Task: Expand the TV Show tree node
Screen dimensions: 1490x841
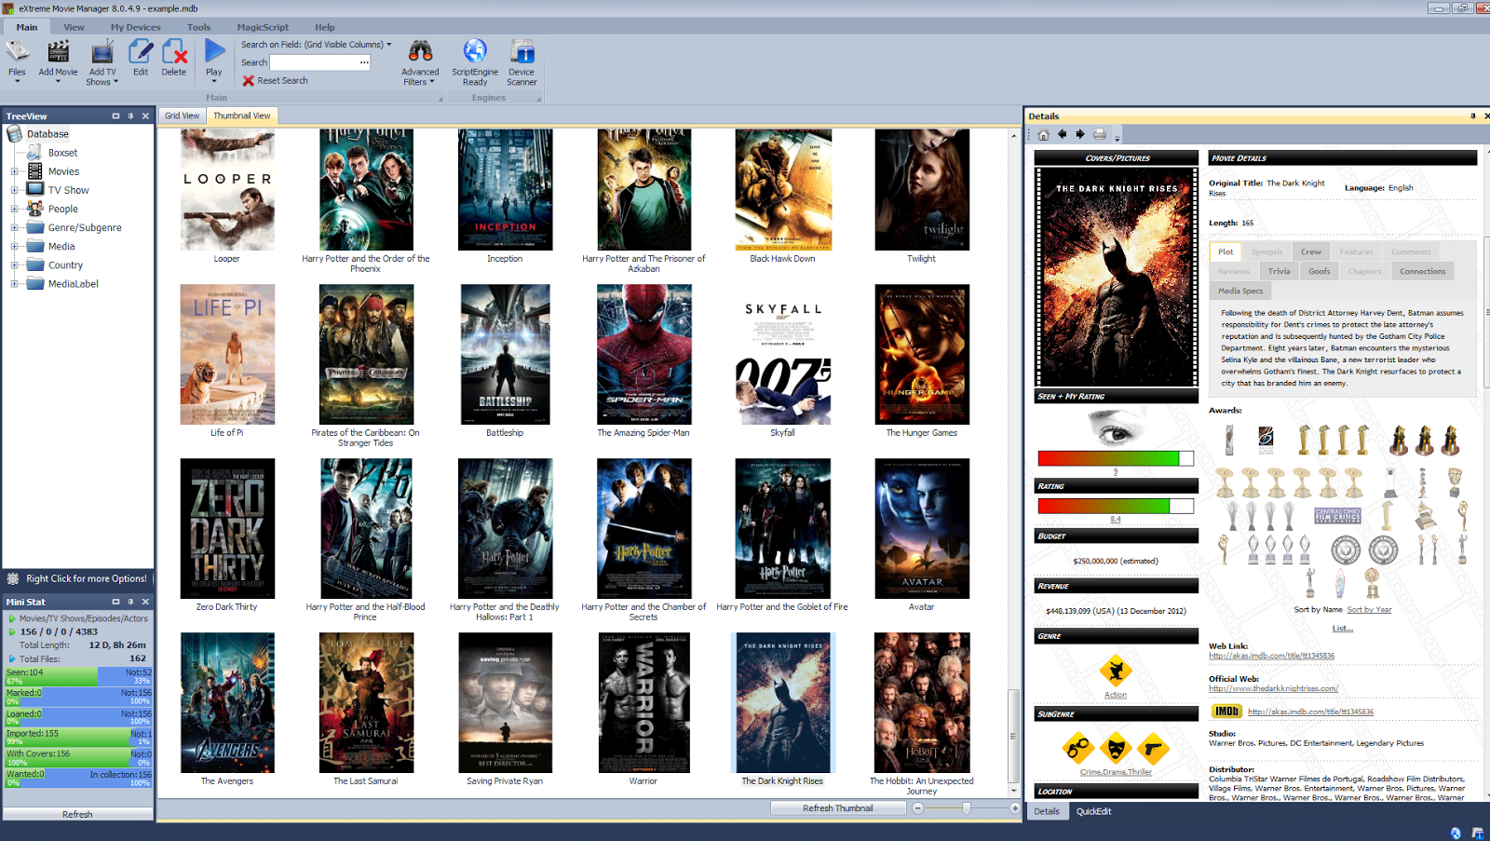Action: (14, 190)
